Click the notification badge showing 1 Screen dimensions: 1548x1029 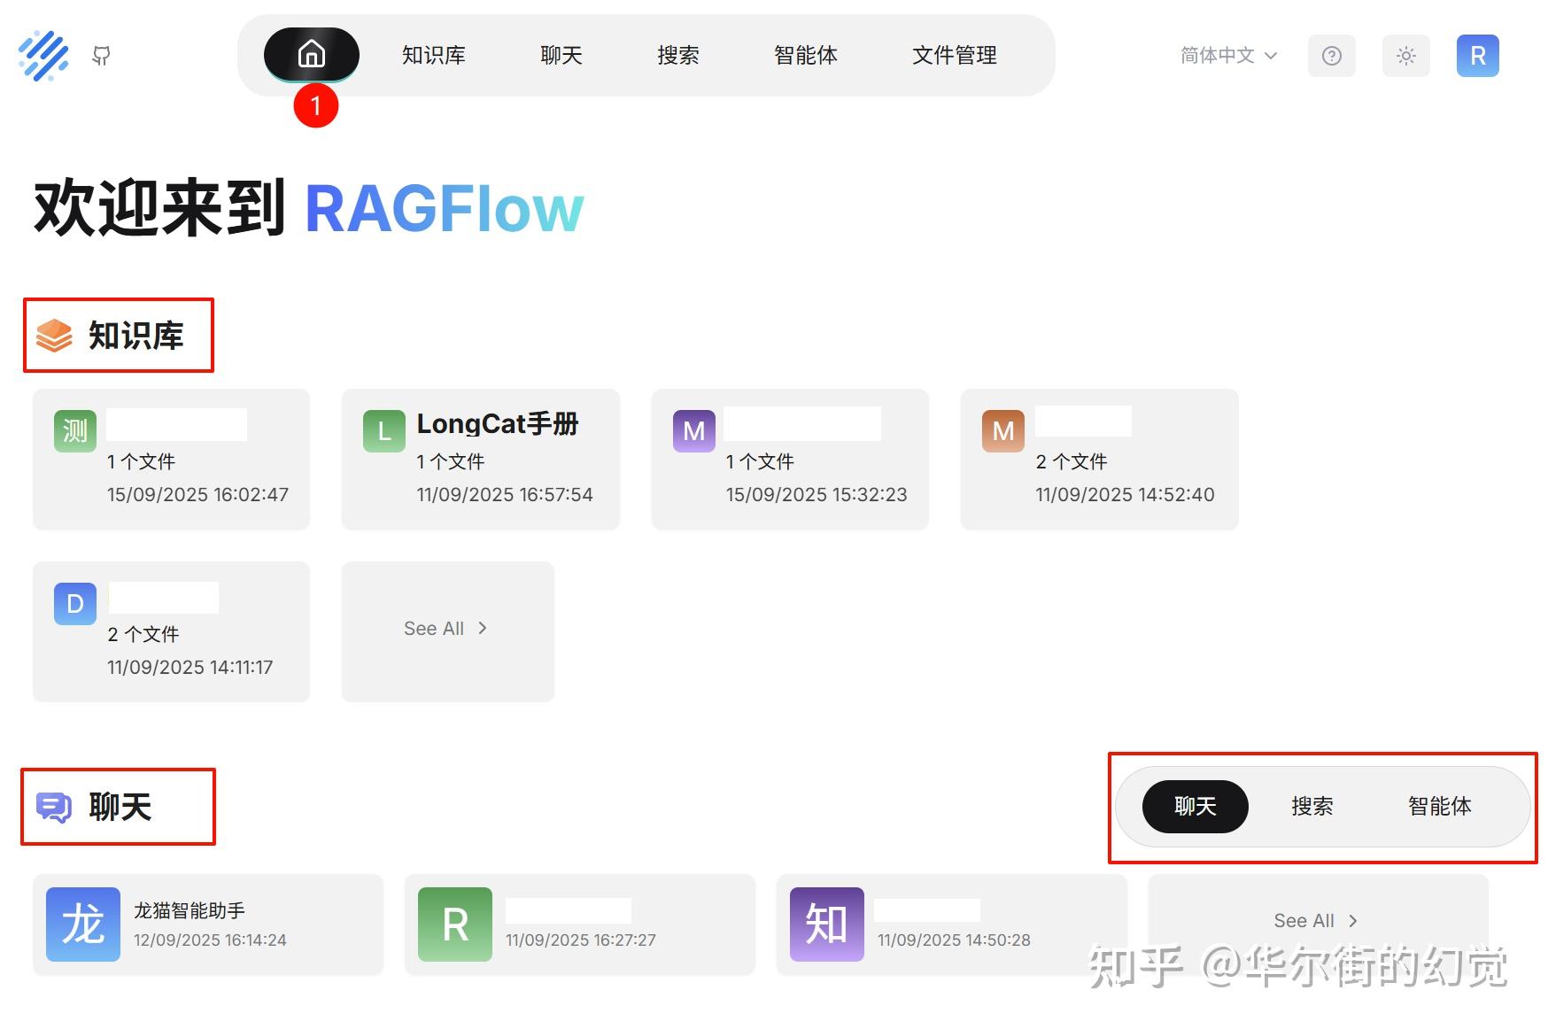coord(316,104)
